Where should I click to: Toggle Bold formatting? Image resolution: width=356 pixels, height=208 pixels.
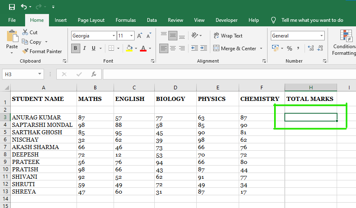coord(75,49)
